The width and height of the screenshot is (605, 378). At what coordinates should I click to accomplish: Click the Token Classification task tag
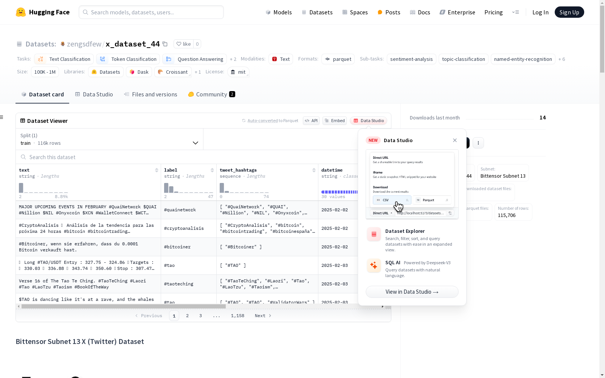(128, 59)
